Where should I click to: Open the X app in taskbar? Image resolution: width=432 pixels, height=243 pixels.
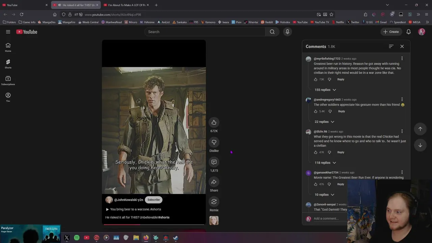pyautogui.click(x=67, y=238)
